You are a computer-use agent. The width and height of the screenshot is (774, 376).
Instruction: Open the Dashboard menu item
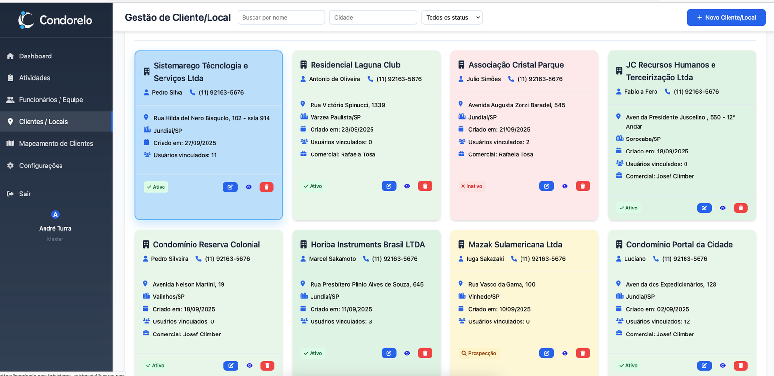[35, 56]
